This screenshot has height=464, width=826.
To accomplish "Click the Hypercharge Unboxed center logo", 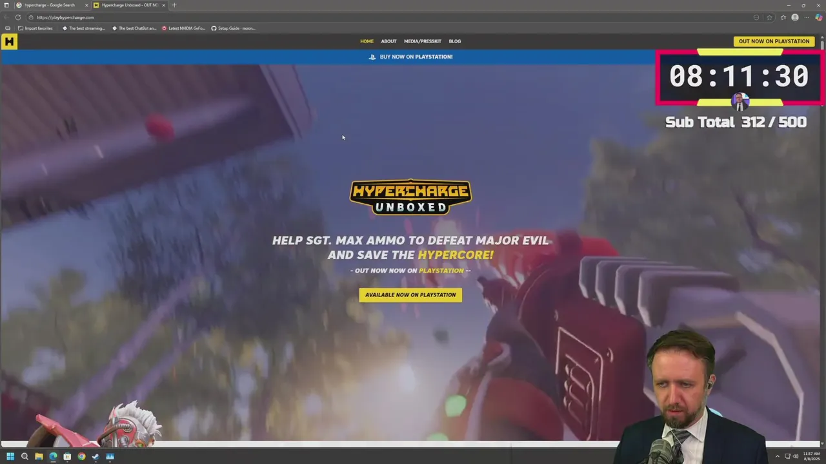I will click(410, 197).
